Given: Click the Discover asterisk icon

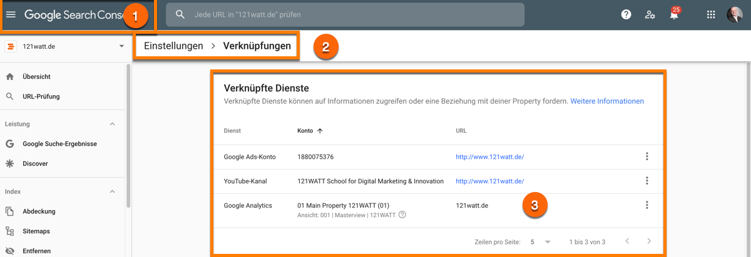Looking at the screenshot, I should point(9,164).
